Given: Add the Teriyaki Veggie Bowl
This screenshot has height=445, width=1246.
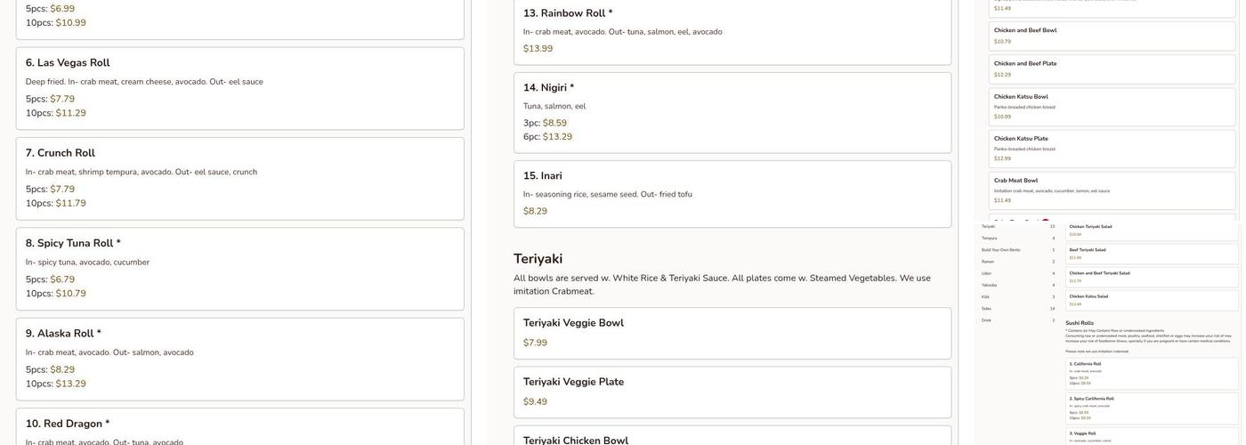Looking at the screenshot, I should pyautogui.click(x=732, y=333).
